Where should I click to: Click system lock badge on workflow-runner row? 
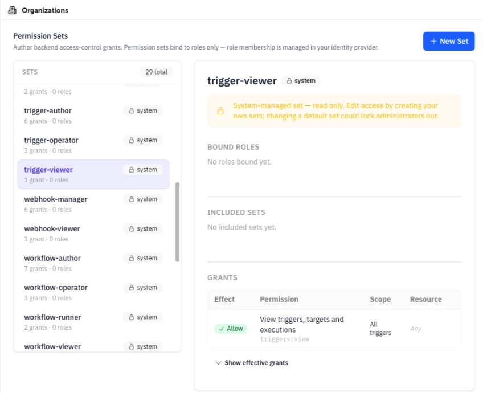click(143, 317)
